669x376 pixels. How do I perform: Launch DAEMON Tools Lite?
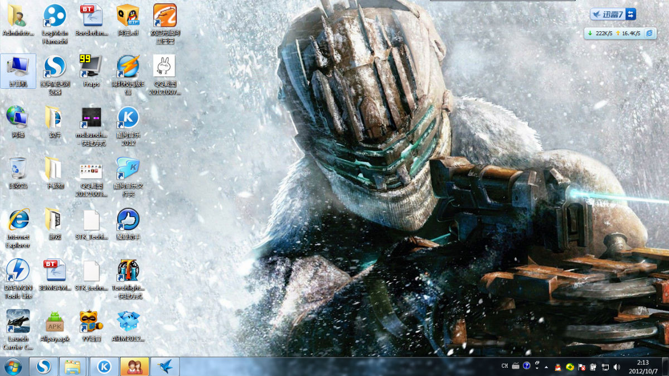point(18,278)
